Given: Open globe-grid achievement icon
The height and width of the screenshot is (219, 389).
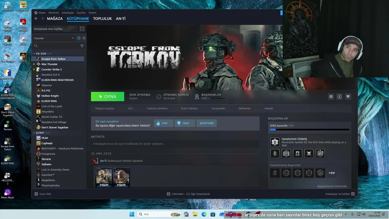Looking at the screenshot, I should (286, 153).
